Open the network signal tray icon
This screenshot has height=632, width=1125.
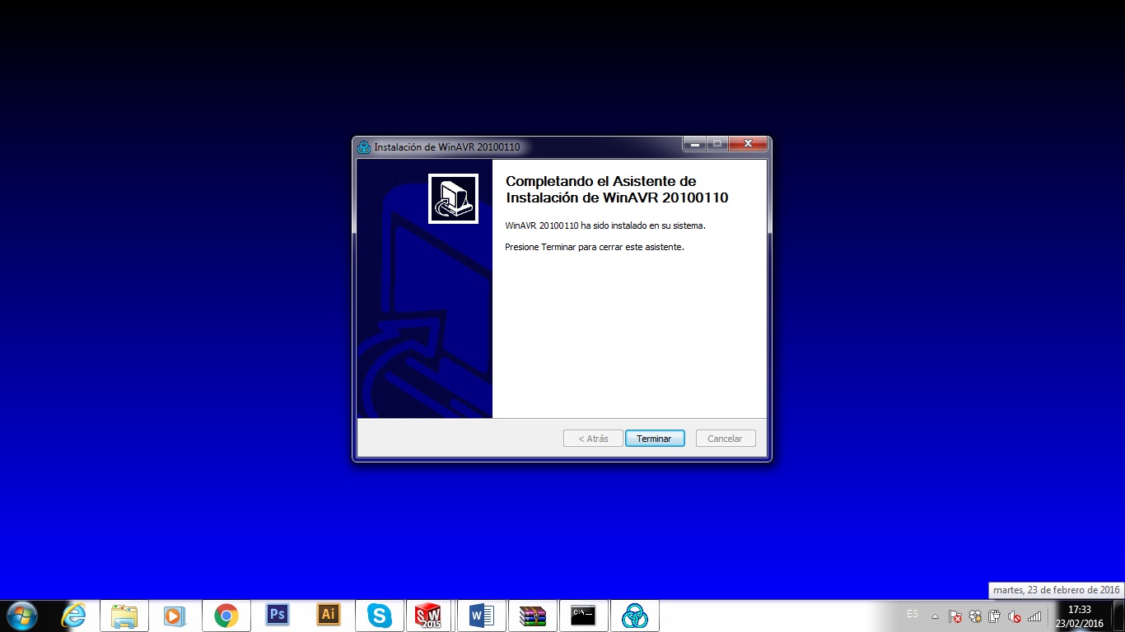pos(1034,616)
